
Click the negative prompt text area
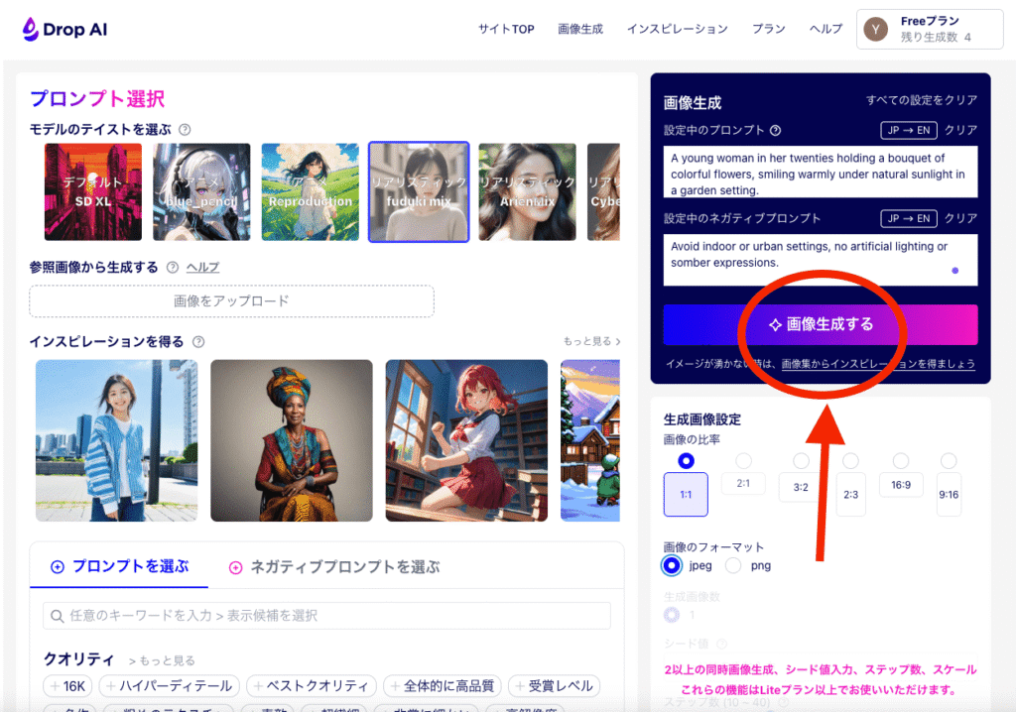821,260
